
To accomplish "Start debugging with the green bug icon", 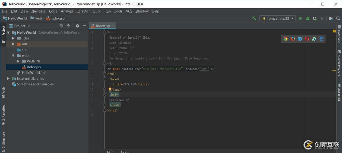I will coord(307,18).
